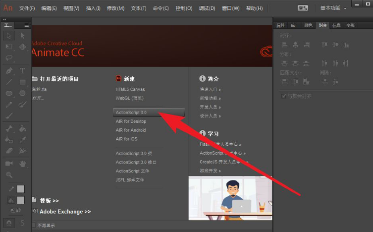This screenshot has height=232, width=373.
Task: Switch to the 属性 tab
Action: [280, 25]
